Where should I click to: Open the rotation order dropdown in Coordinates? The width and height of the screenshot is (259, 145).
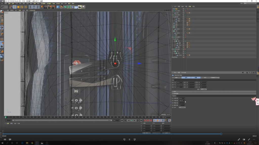coord(204,89)
